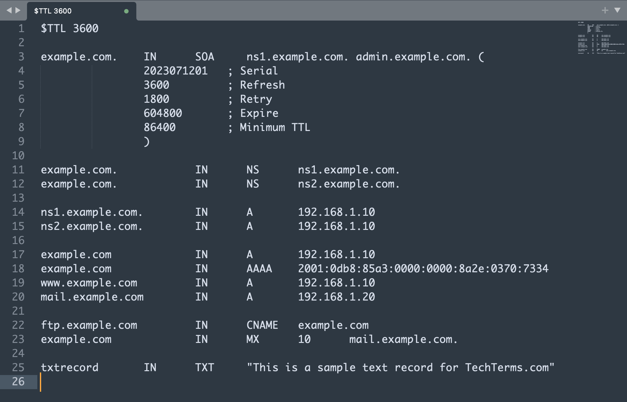Click the MX priority value 10
The height and width of the screenshot is (402, 627).
(x=304, y=339)
